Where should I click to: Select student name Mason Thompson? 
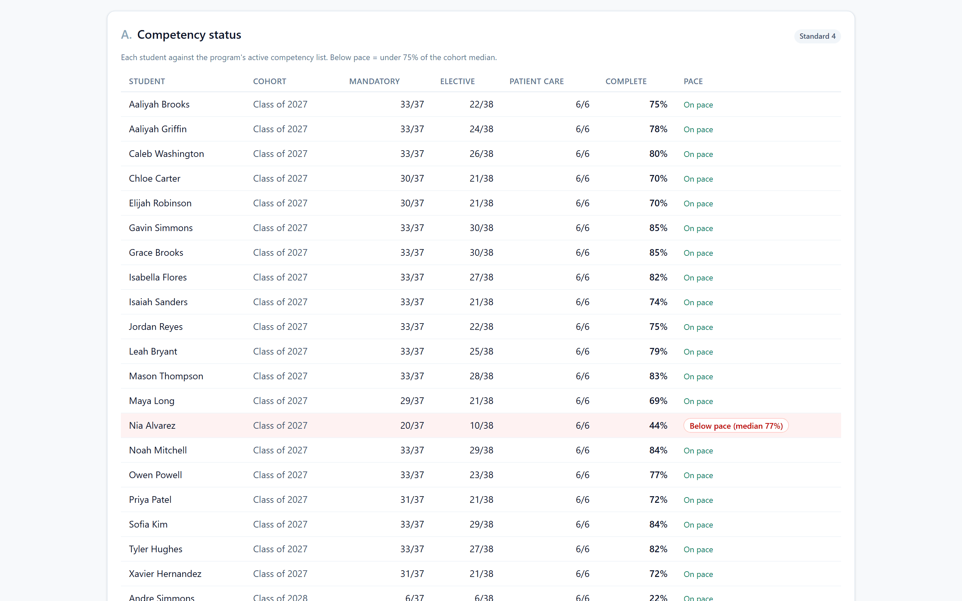click(166, 376)
